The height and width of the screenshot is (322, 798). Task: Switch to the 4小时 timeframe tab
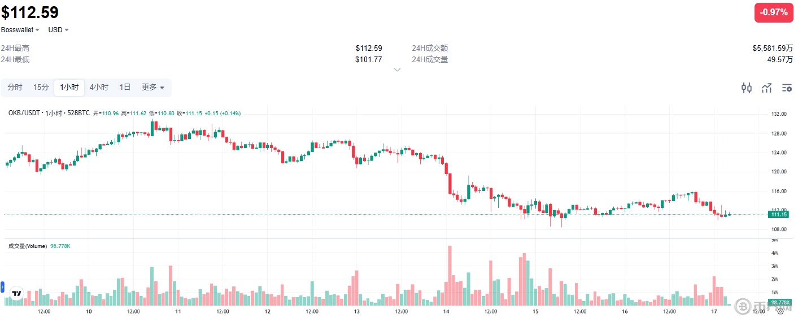coord(99,87)
